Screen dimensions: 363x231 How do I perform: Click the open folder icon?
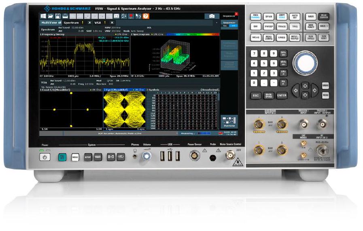51,16
